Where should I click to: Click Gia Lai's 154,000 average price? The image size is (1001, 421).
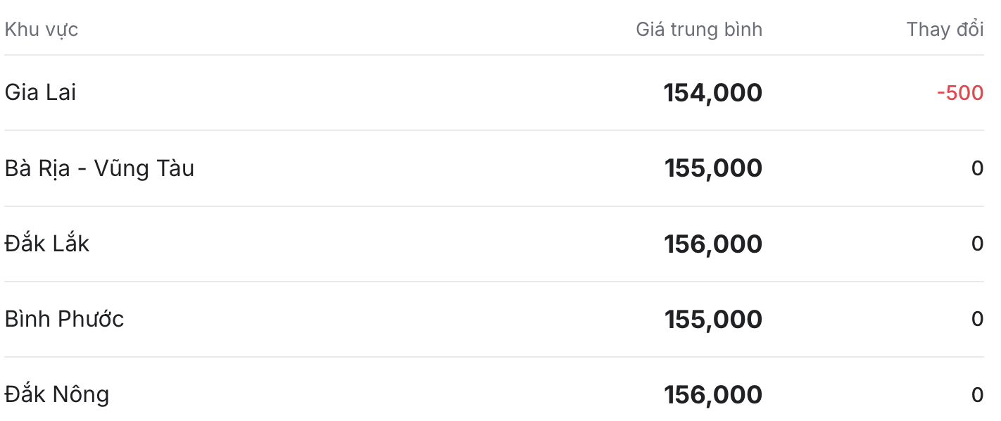[712, 93]
